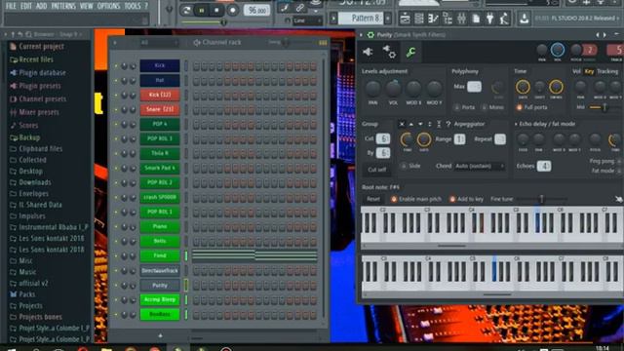Open the OPTIONS menu
This screenshot has width=624, height=351.
click(108, 6)
